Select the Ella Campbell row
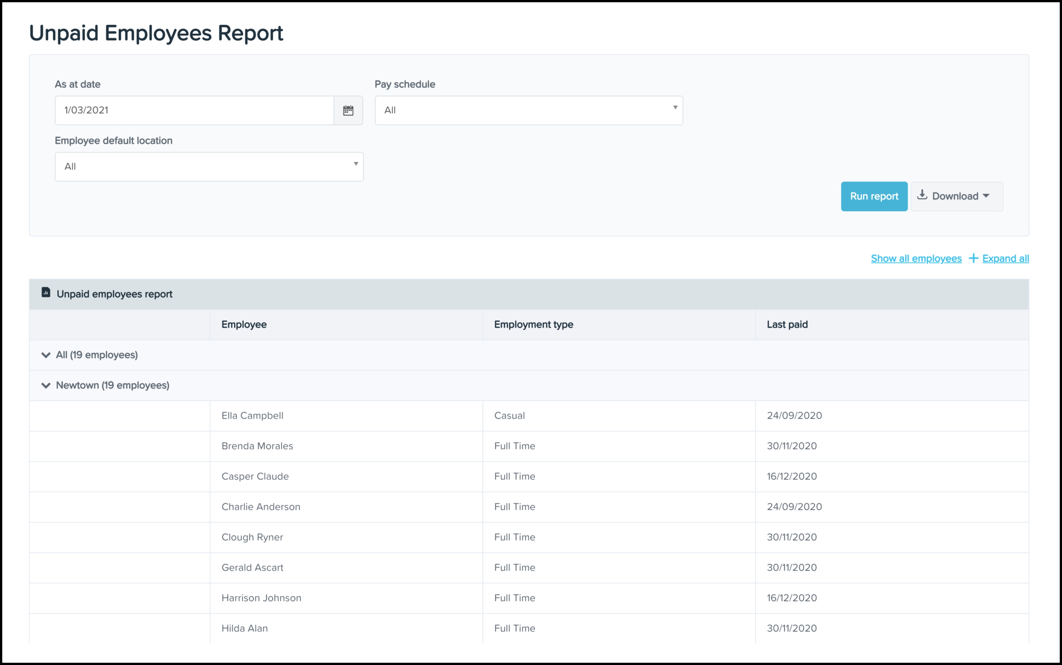 (252, 416)
